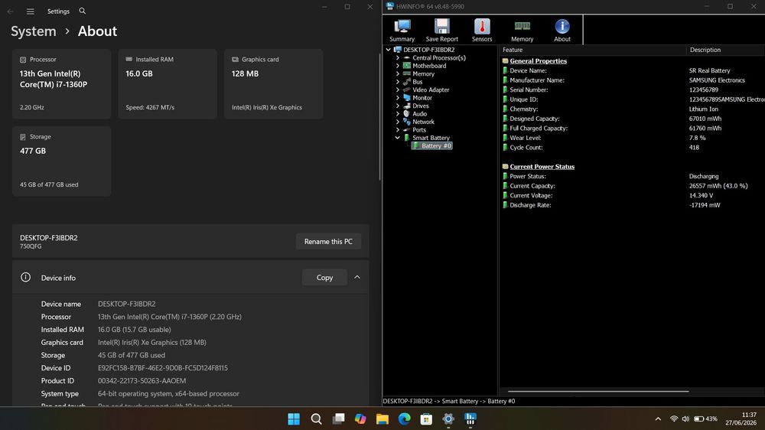Click the Product ID value text
765x430 pixels.
tap(142, 381)
